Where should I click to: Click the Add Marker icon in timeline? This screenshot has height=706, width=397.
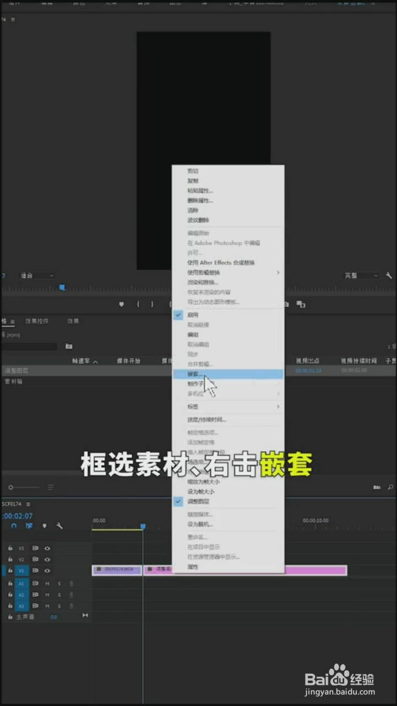point(45,526)
